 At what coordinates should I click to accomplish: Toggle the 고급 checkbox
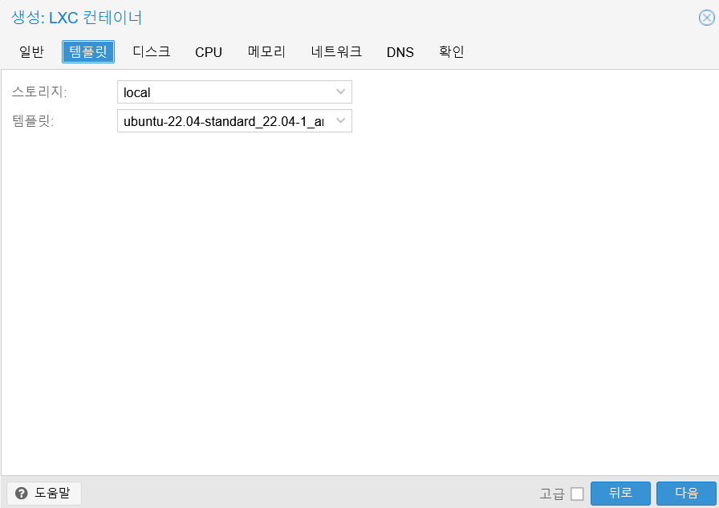[x=577, y=494]
